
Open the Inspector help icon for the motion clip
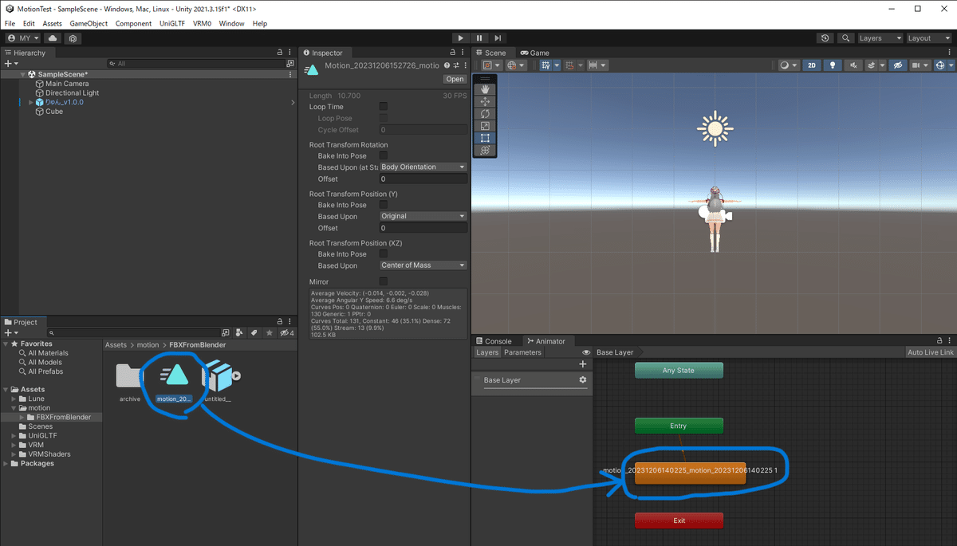click(447, 65)
